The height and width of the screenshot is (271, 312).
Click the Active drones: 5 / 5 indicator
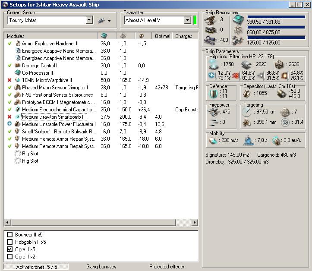[x=36, y=267]
